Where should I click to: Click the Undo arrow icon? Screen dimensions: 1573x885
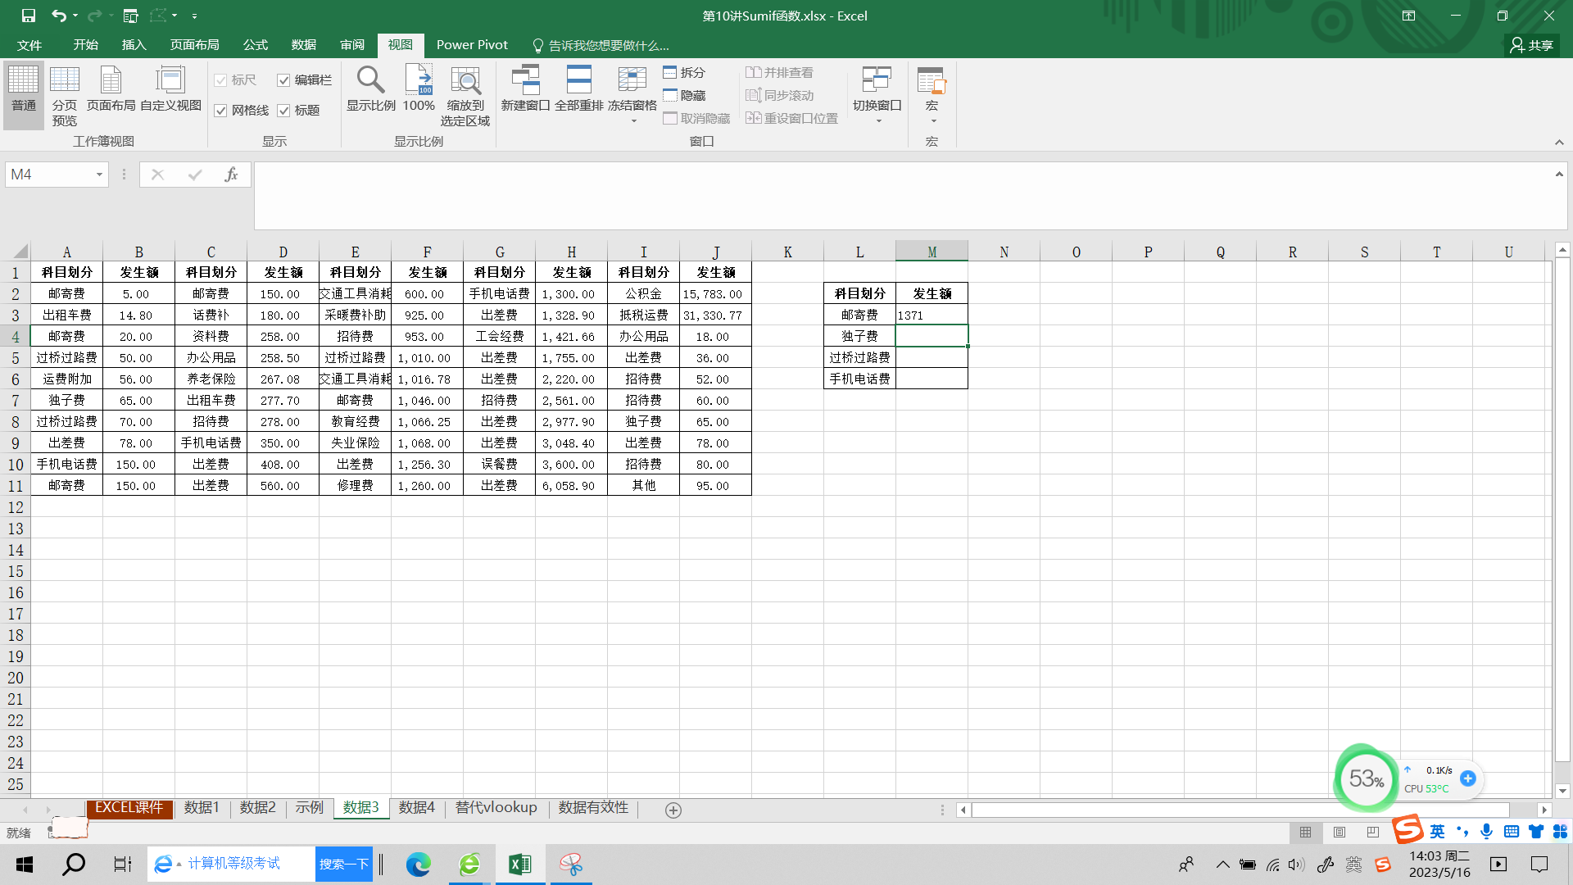click(57, 16)
